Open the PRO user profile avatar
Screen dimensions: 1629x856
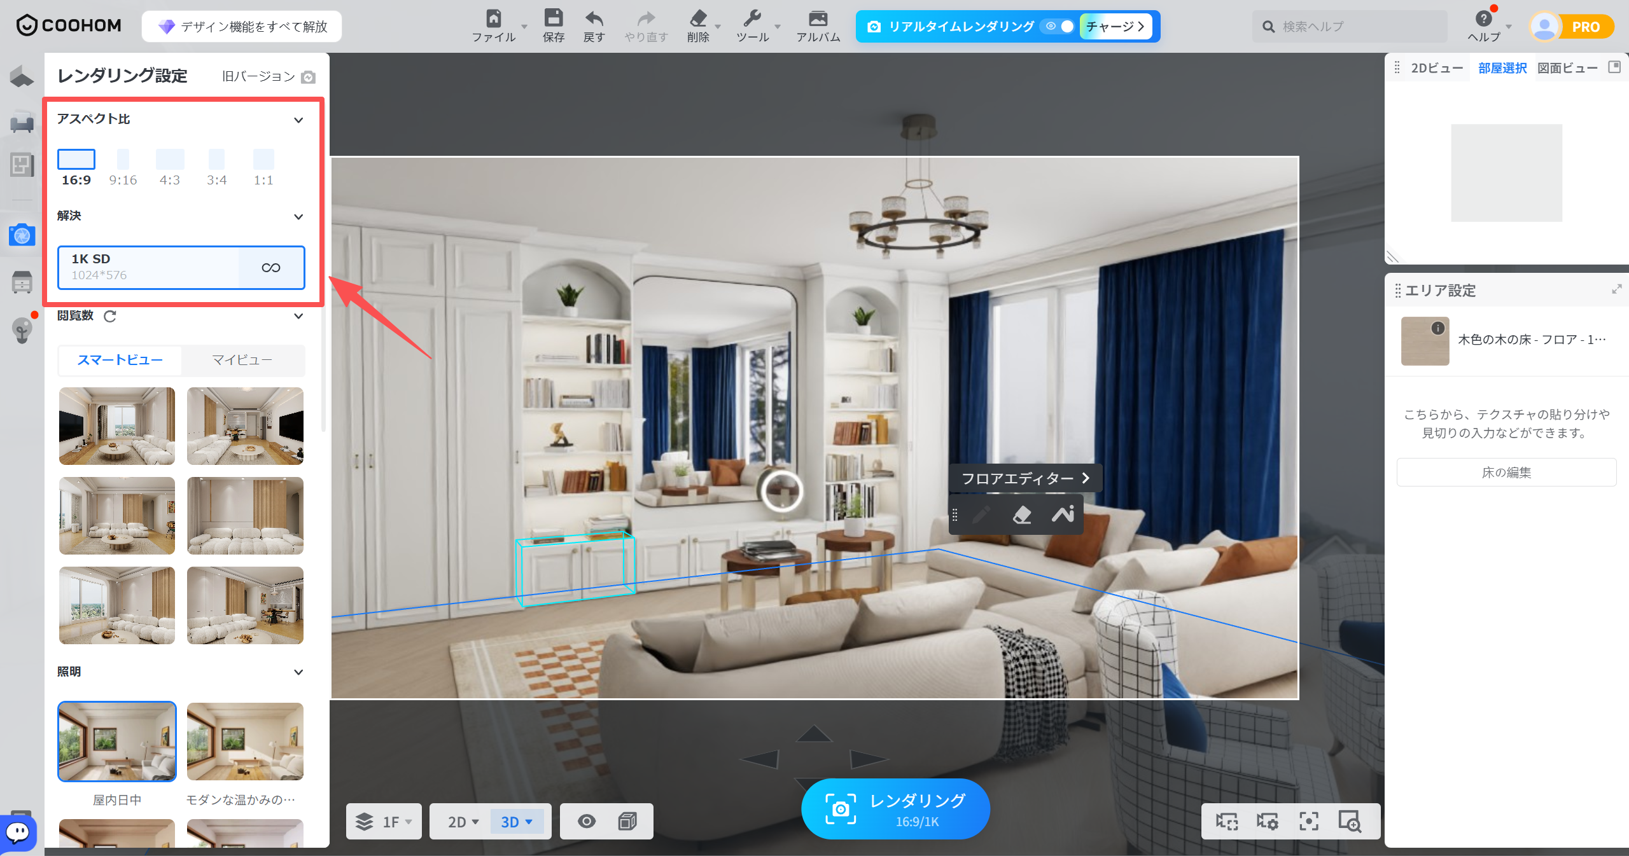point(1544,27)
